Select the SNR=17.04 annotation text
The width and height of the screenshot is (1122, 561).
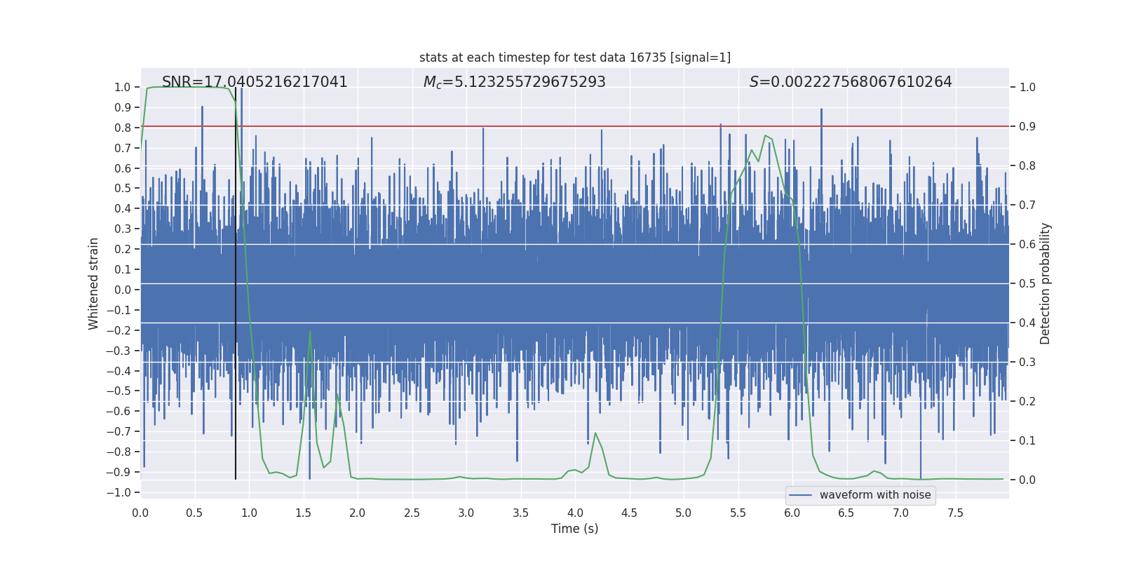tap(255, 82)
